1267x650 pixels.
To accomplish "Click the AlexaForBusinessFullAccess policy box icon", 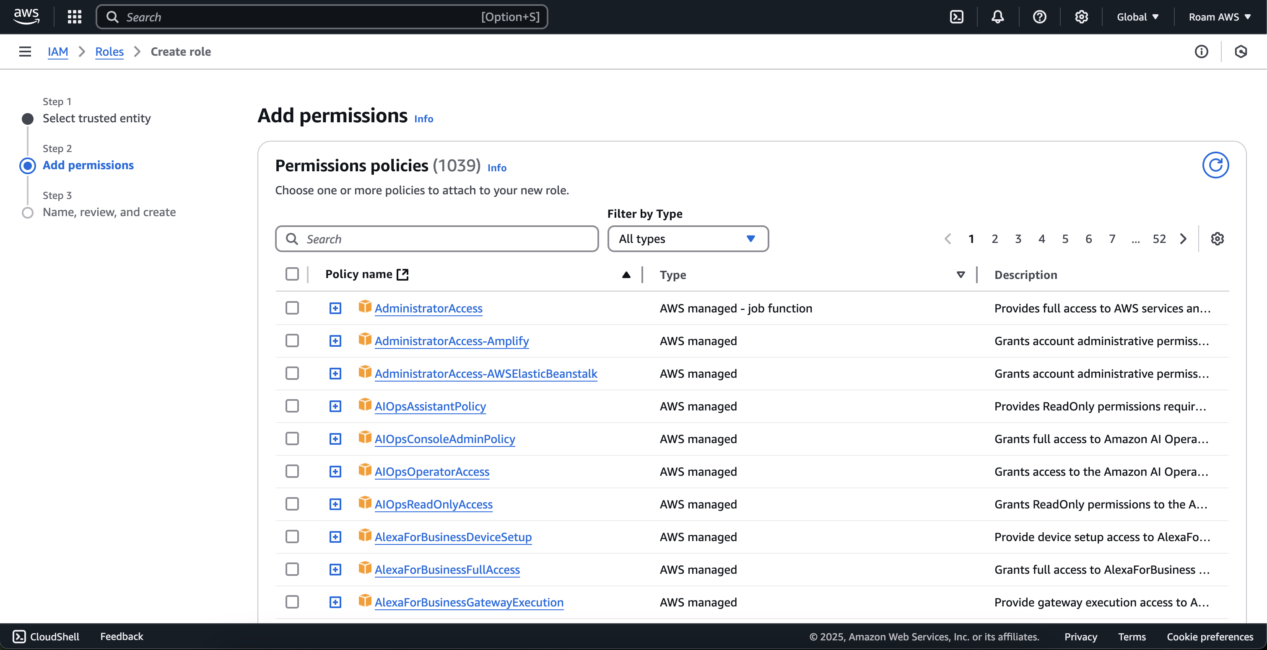I will point(364,568).
